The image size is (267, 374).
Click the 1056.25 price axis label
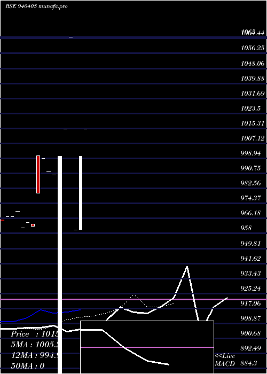pyautogui.click(x=253, y=48)
